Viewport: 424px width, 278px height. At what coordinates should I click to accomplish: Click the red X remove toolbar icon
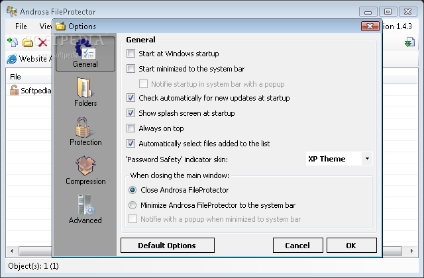pyautogui.click(x=42, y=42)
